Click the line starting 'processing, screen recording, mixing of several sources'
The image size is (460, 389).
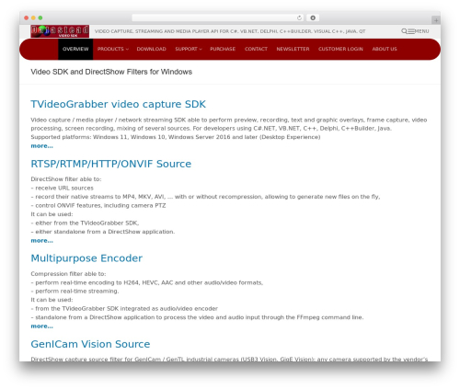[x=211, y=129]
